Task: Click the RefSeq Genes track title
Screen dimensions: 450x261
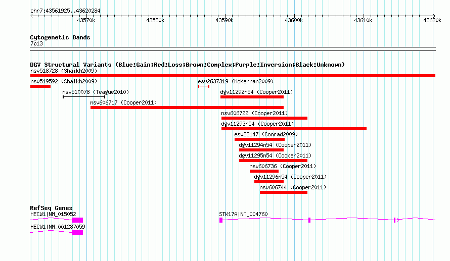Action: (x=51, y=208)
